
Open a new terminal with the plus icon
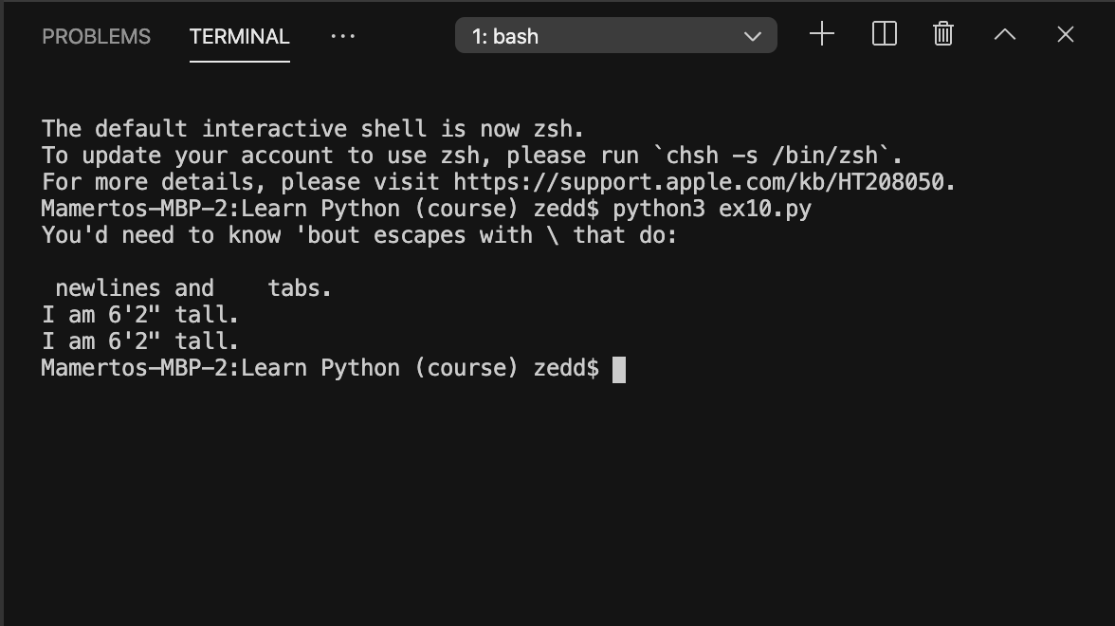click(x=821, y=34)
